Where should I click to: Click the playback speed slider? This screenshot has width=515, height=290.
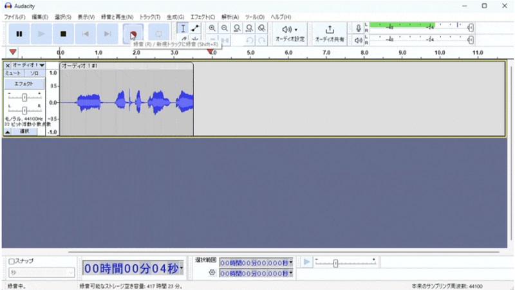pos(335,263)
